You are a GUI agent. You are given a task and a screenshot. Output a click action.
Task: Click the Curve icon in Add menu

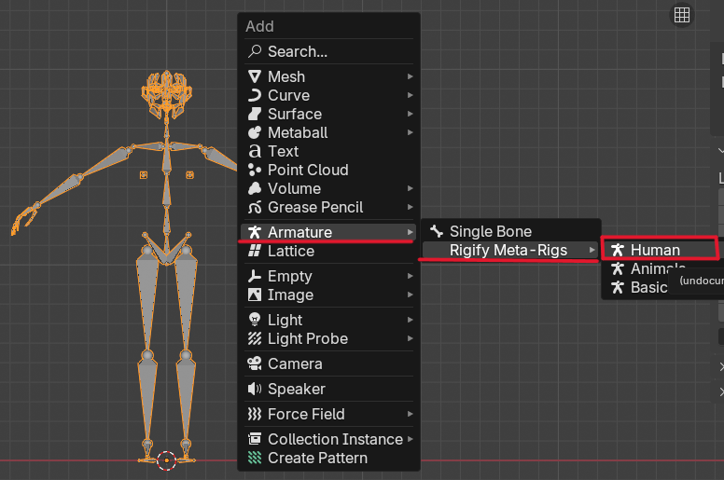click(x=254, y=95)
